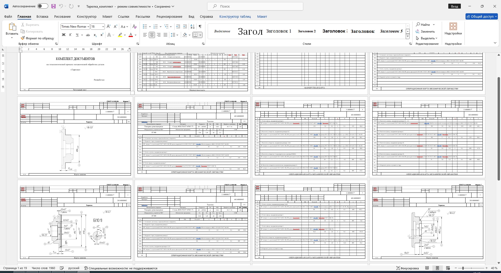Apply strikethrough text formatting
The image size is (501, 273).
click(x=88, y=35)
